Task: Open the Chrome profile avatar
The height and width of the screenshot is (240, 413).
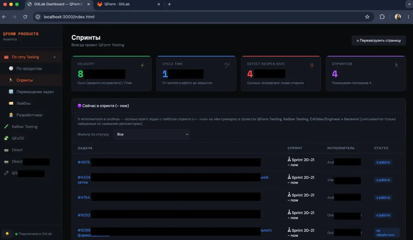Action: pyautogui.click(x=398, y=17)
